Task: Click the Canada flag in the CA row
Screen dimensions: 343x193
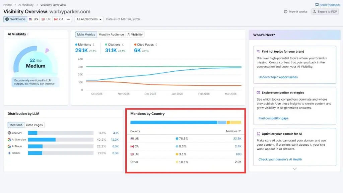Action: [x=132, y=146]
